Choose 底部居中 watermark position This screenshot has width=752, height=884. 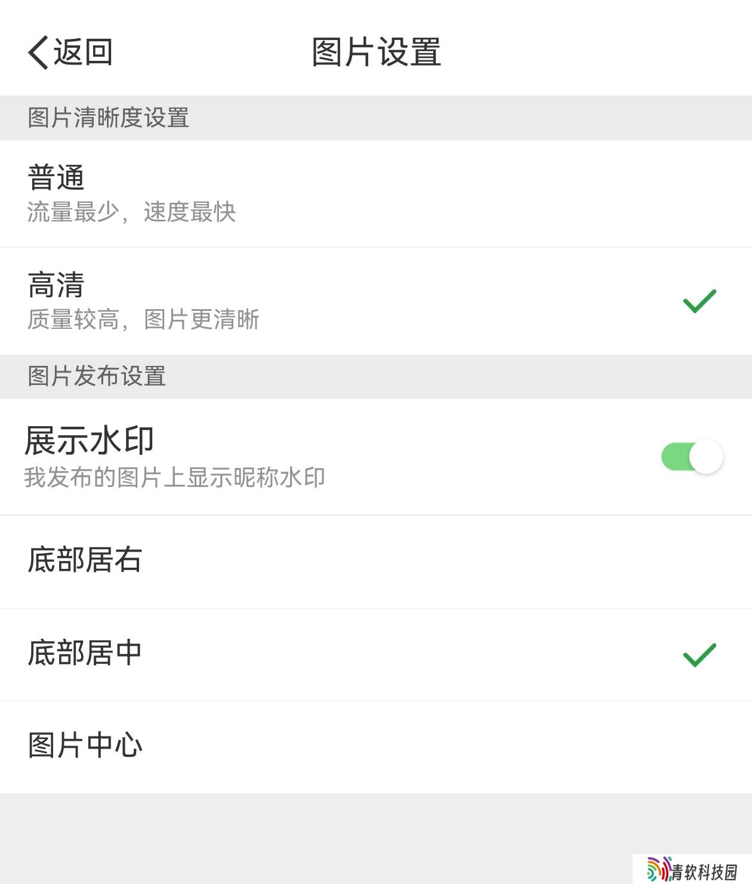(376, 655)
